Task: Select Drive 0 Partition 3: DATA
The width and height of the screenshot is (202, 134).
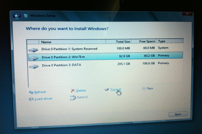Action: click(x=62, y=65)
